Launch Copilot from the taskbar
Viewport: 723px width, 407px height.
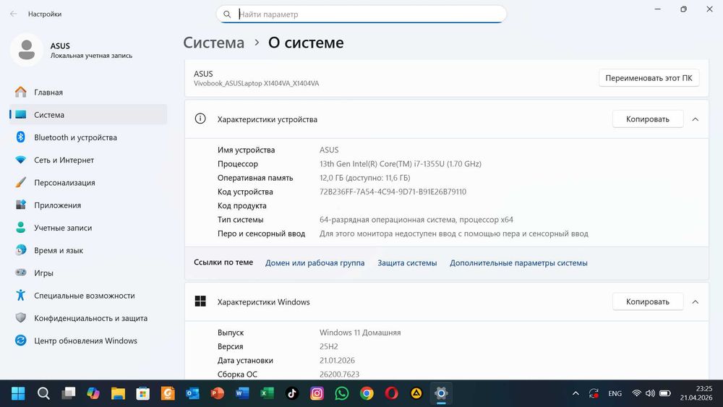tap(93, 393)
